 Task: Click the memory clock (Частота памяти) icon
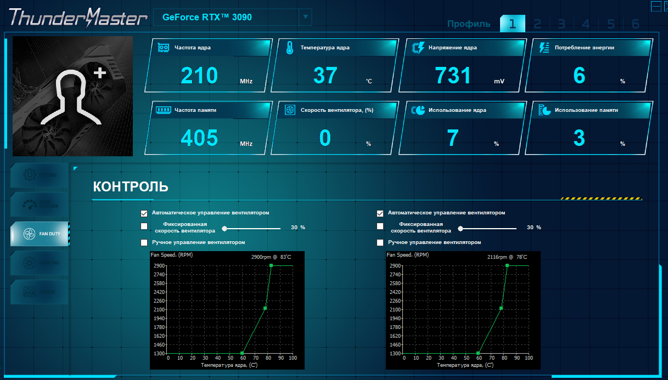point(164,110)
